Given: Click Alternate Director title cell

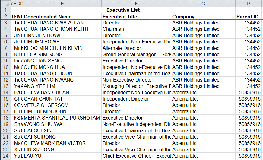Looking at the screenshot, I should pos(136,48).
